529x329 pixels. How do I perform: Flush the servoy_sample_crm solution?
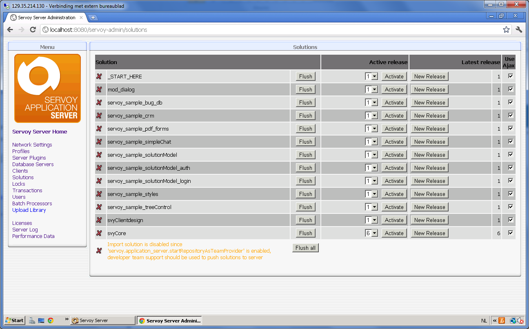point(305,116)
